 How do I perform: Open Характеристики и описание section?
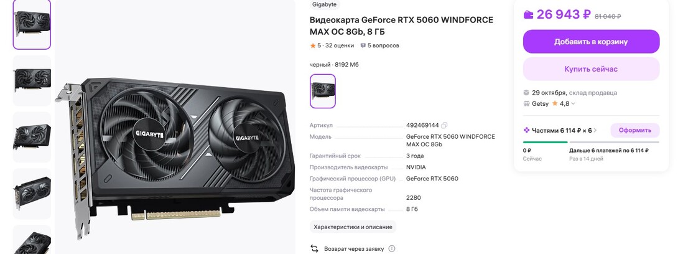point(353,227)
